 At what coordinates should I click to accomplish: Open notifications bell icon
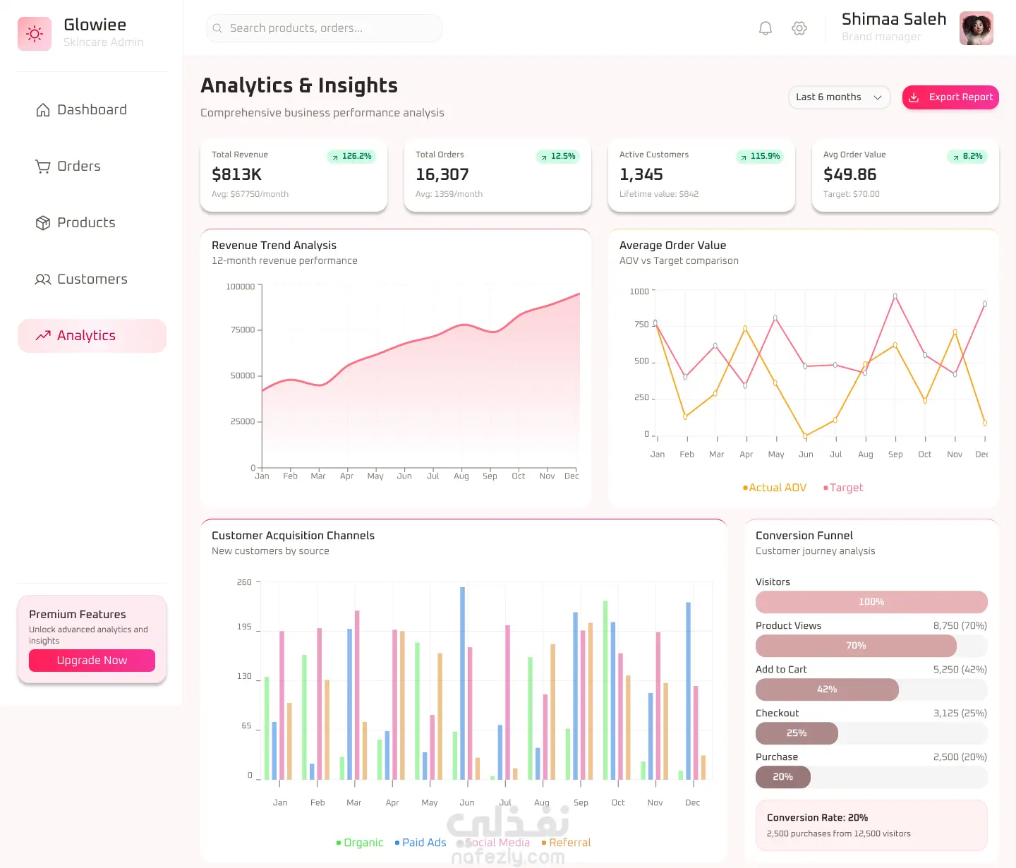click(766, 28)
